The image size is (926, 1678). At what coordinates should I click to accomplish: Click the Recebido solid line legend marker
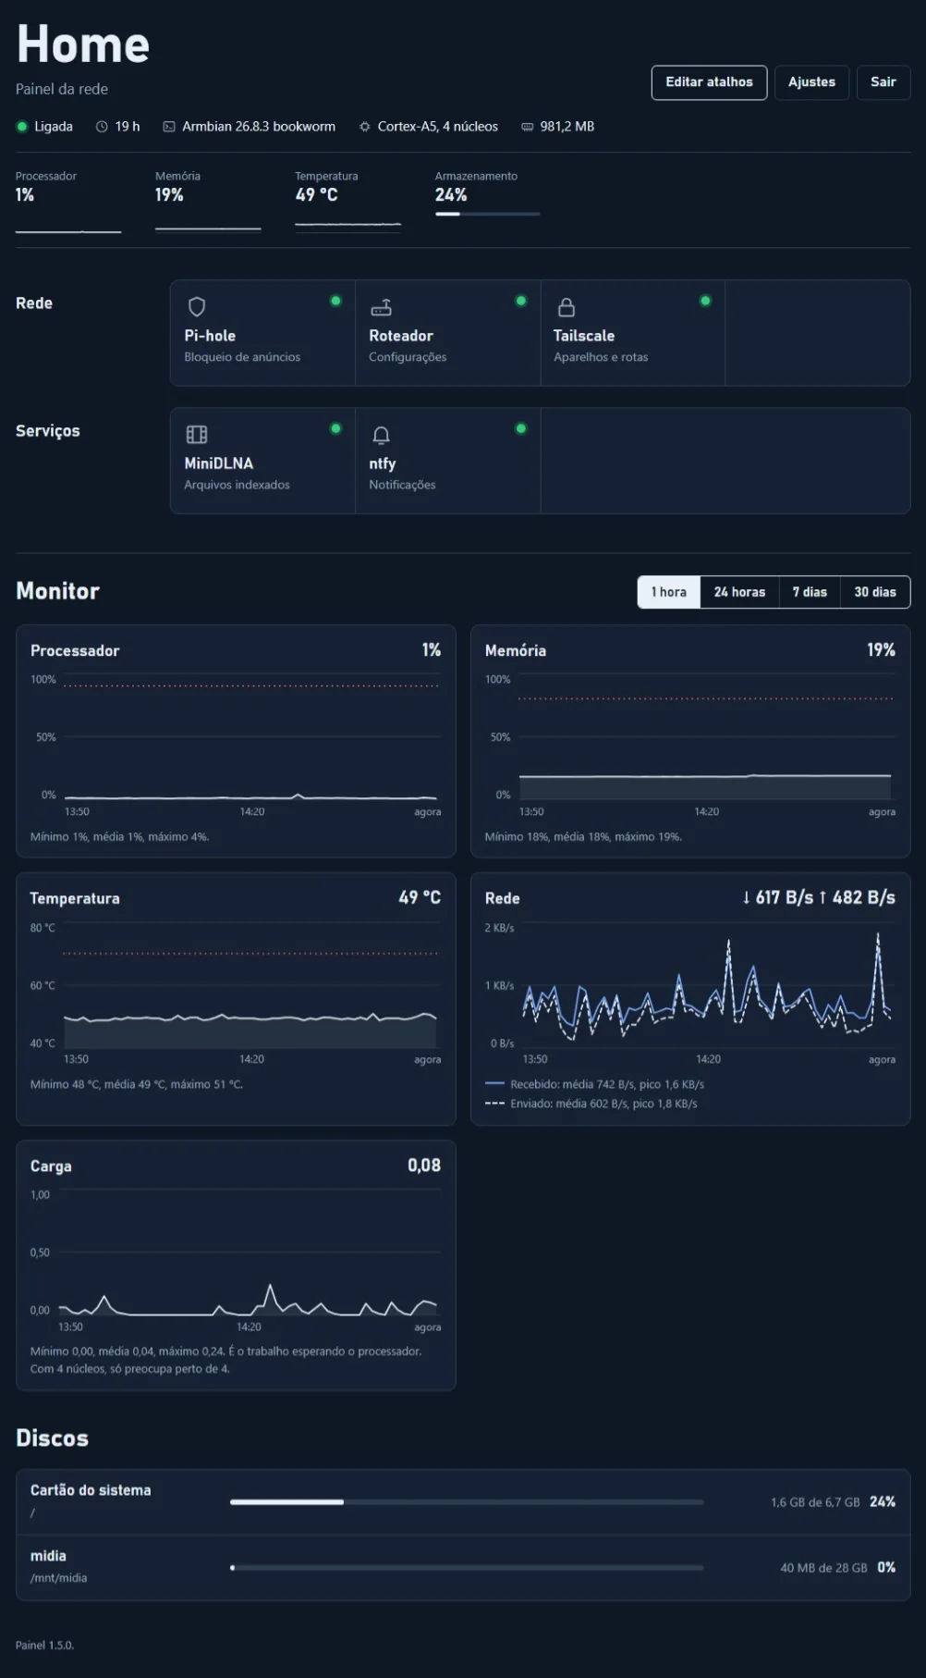(494, 1083)
